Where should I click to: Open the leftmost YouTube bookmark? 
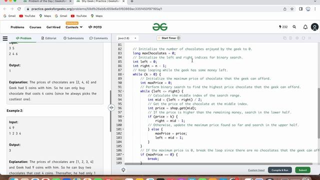point(27,16)
